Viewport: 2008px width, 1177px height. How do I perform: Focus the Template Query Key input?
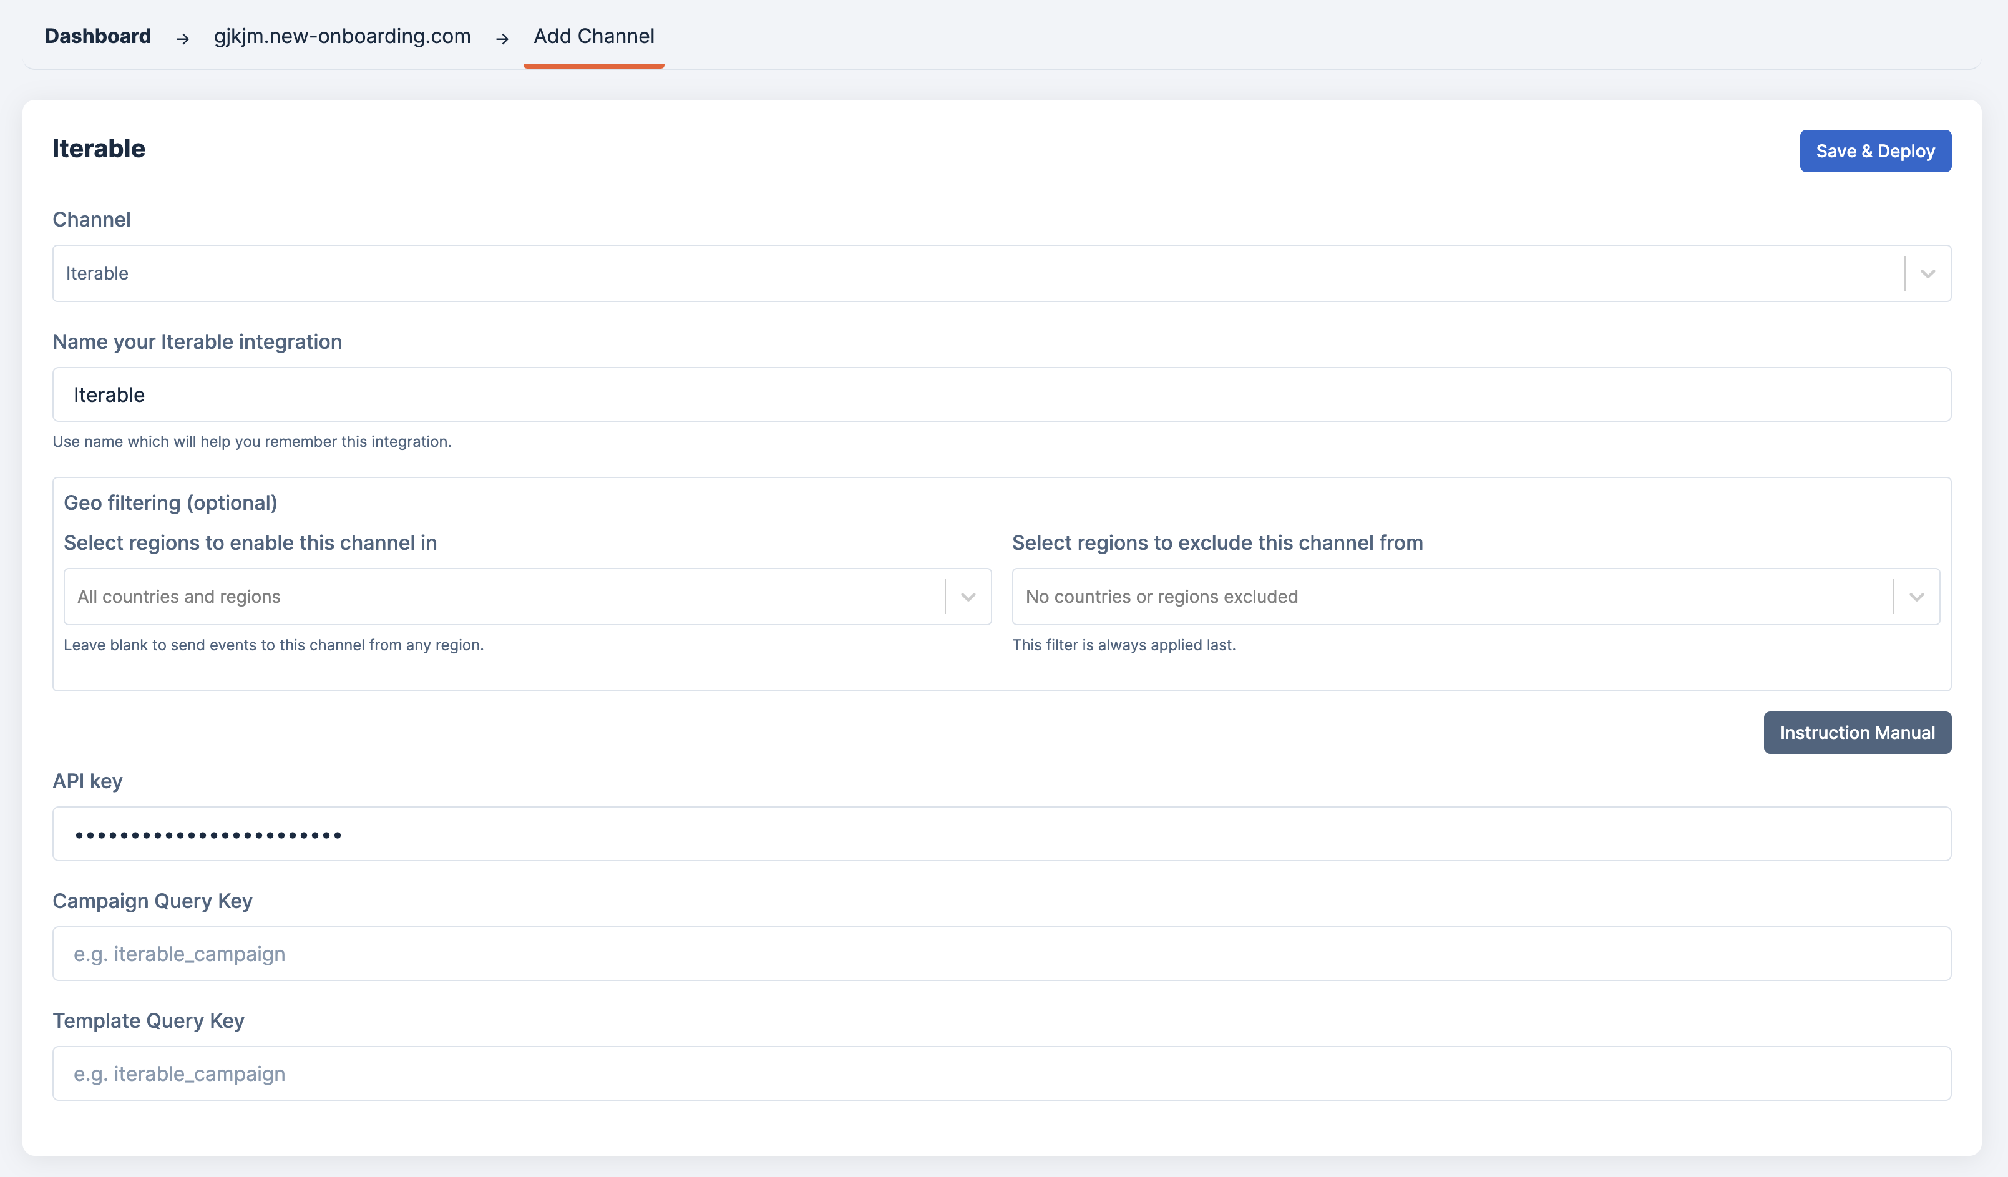pos(1001,1073)
